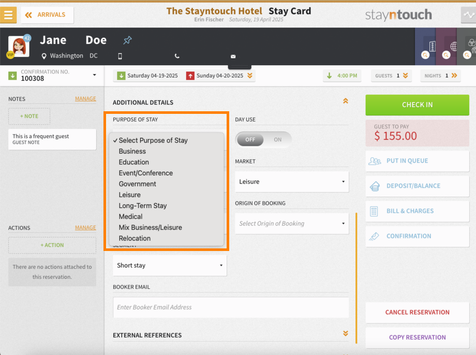476x355 pixels.
Task: Add a new action
Action: pyautogui.click(x=52, y=245)
